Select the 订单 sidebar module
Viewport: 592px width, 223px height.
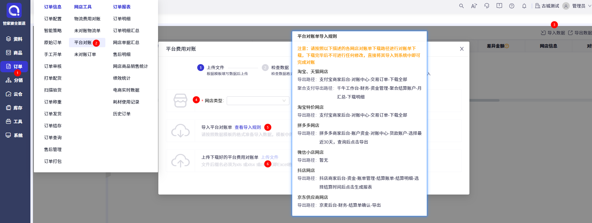(x=14, y=67)
